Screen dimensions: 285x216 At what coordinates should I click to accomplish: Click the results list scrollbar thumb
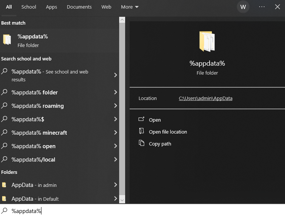point(122,109)
